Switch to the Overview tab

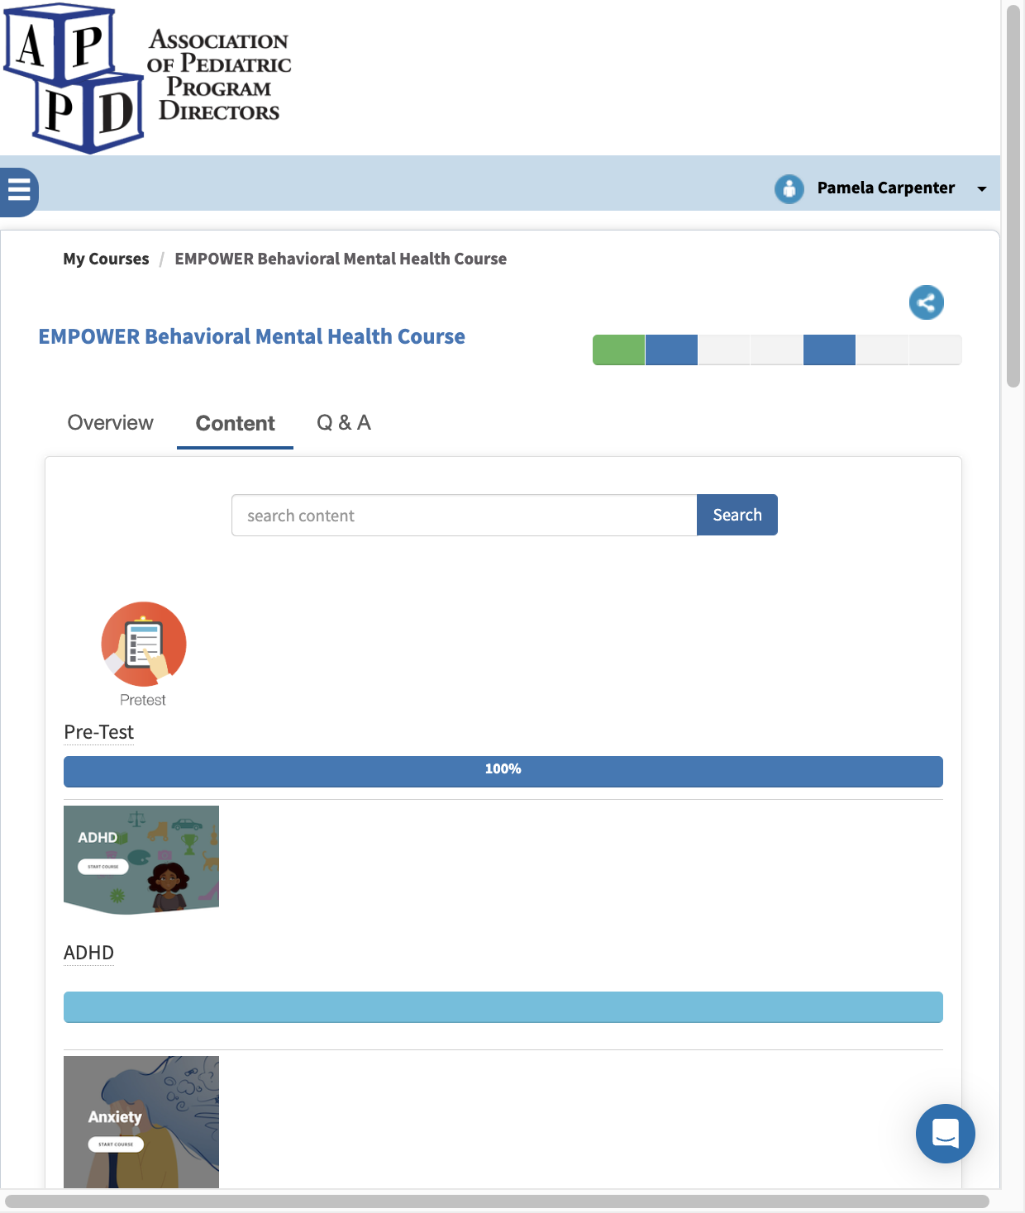click(110, 422)
